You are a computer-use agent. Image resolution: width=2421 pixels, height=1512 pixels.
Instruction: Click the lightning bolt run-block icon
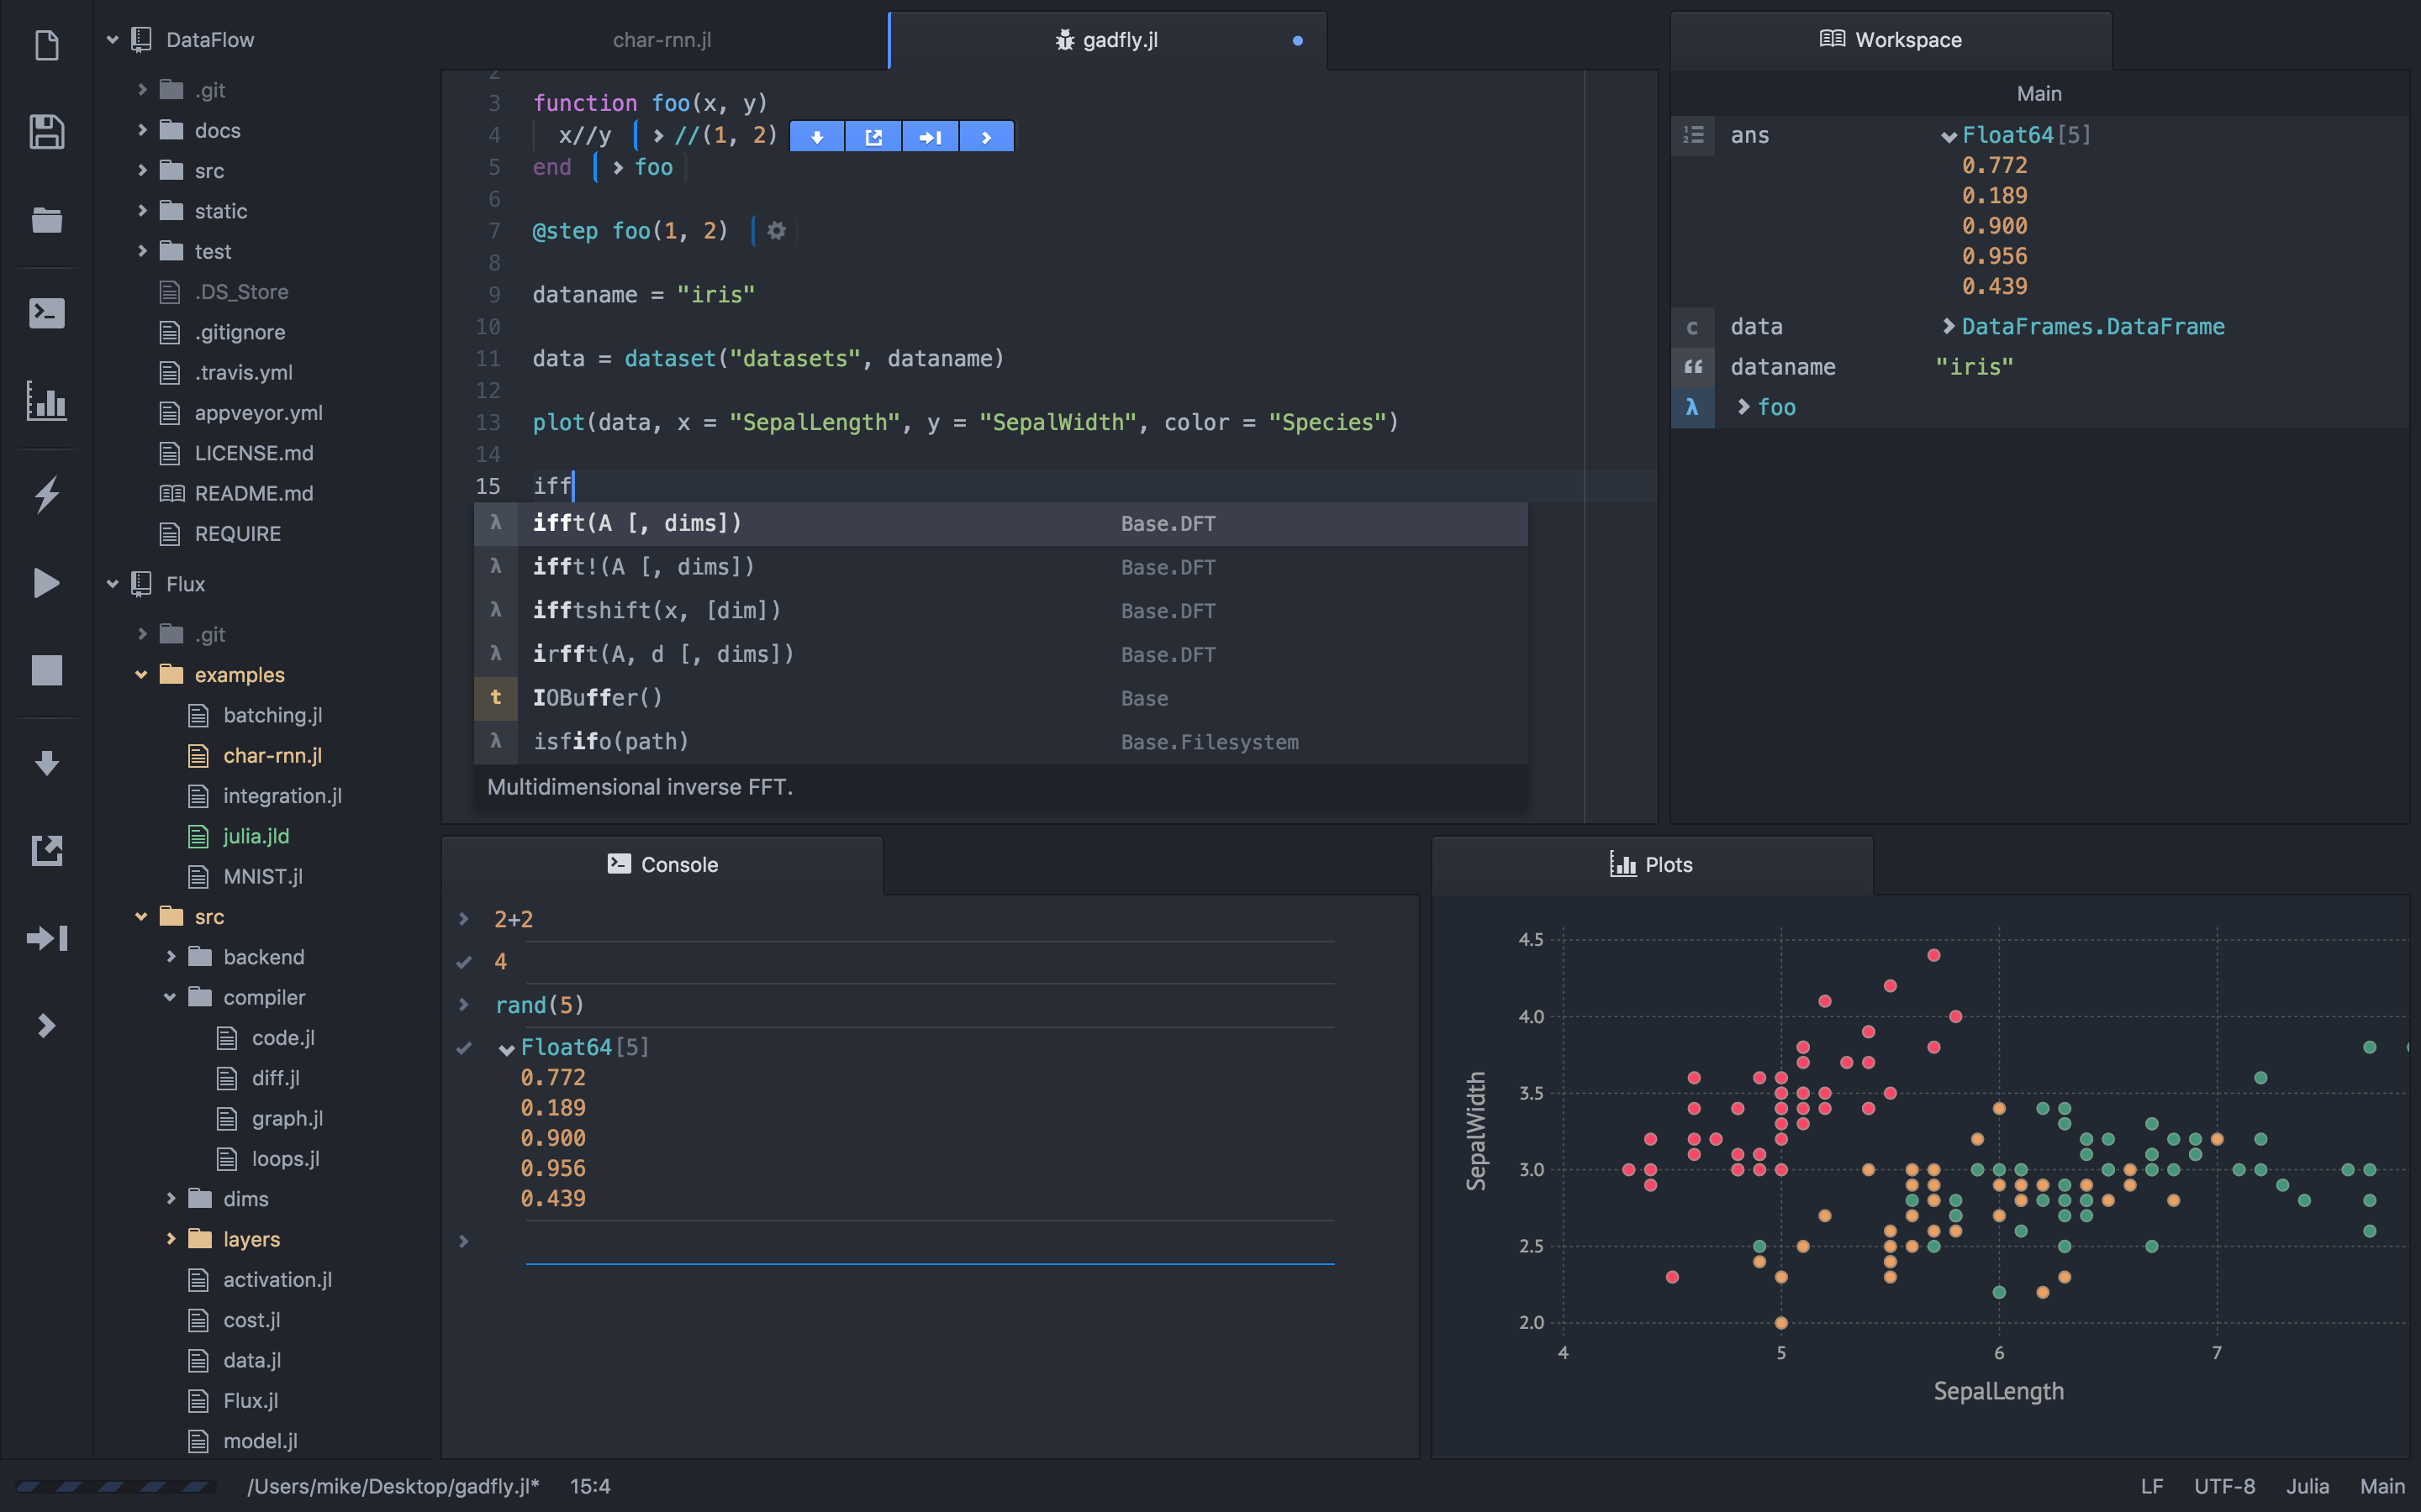coord(47,494)
